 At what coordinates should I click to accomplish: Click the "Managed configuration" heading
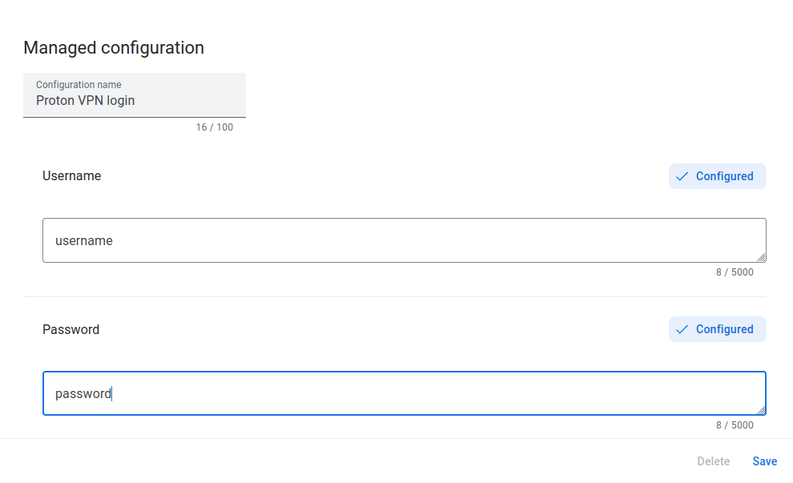(x=114, y=48)
